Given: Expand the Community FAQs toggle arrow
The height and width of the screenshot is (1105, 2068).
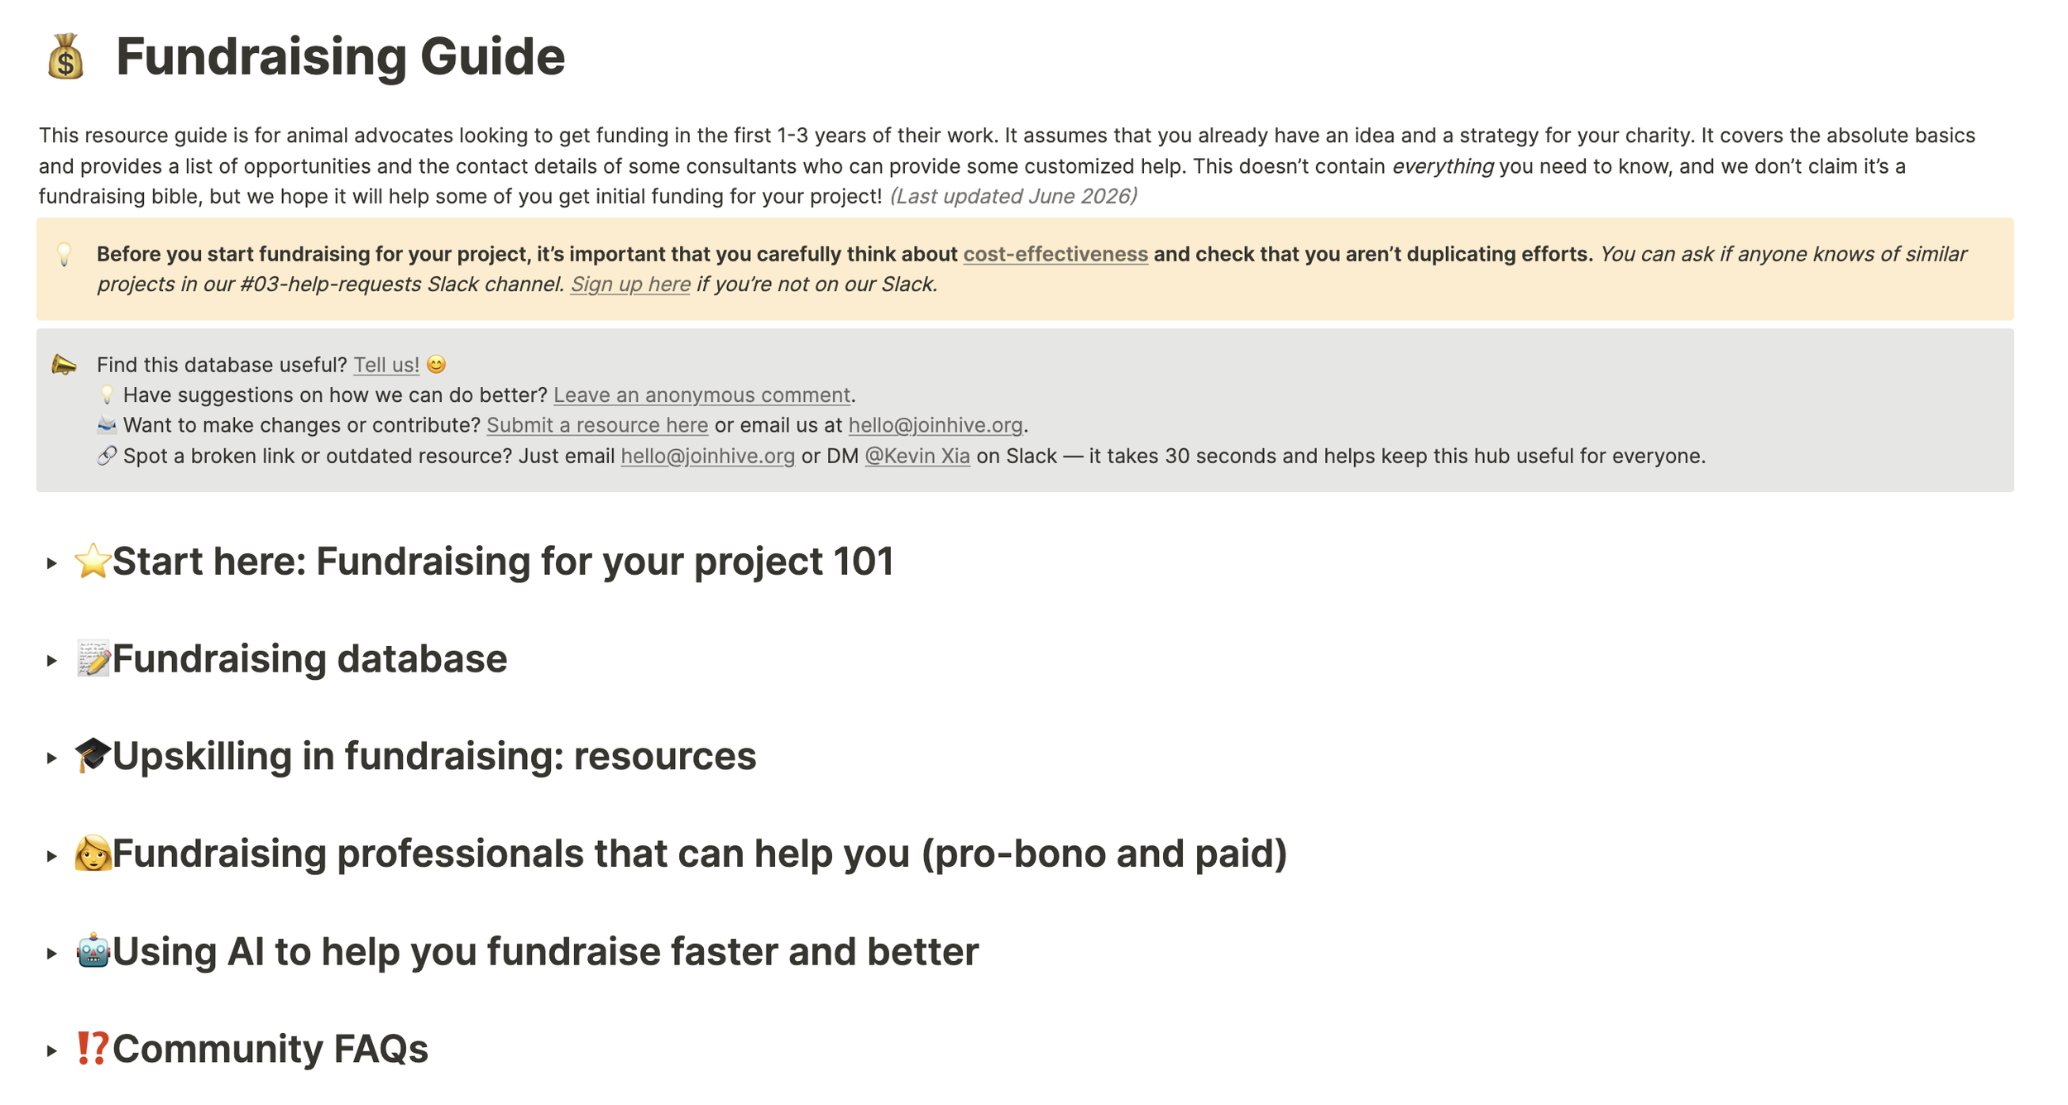Looking at the screenshot, I should tap(51, 1051).
